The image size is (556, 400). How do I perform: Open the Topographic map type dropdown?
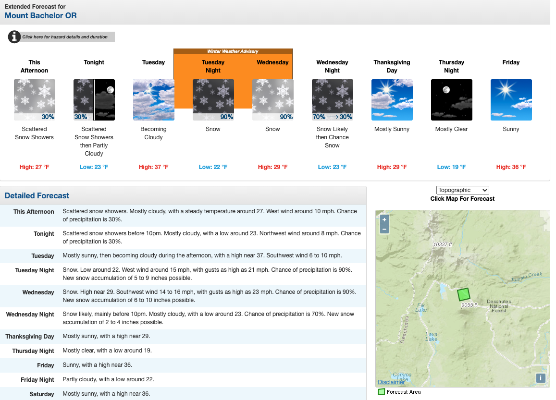tap(462, 190)
